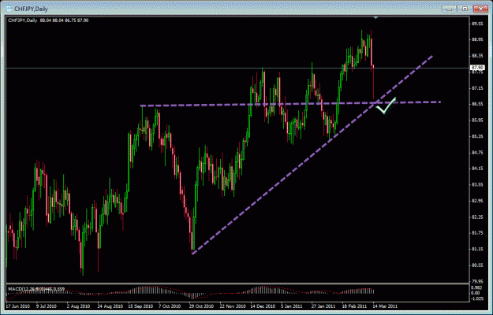This screenshot has height=315, width=493.
Task: Click the 81.75 price axis label
Action: [x=477, y=233]
